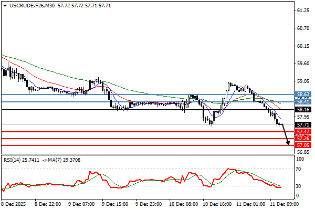The height and width of the screenshot is (210, 315).
Task: Select the 58.16 black pivot level label
Action: [x=301, y=109]
